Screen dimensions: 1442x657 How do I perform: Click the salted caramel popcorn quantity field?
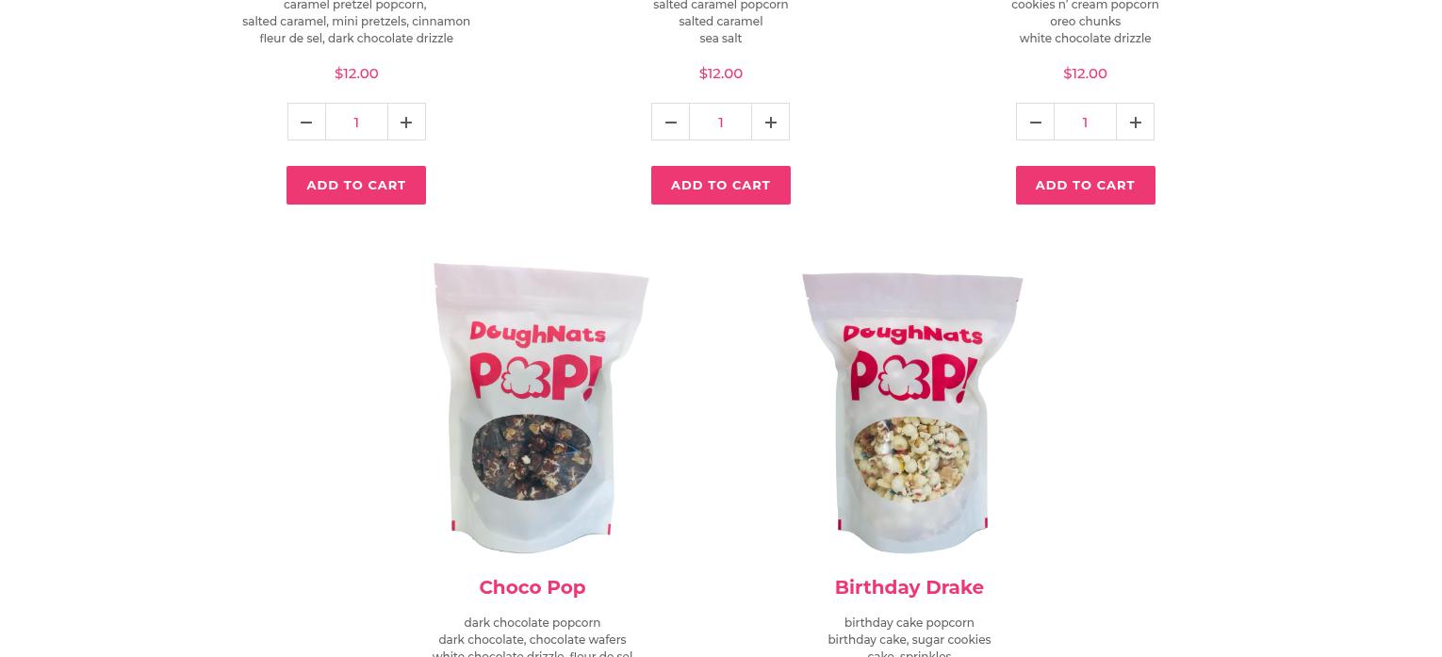721,122
